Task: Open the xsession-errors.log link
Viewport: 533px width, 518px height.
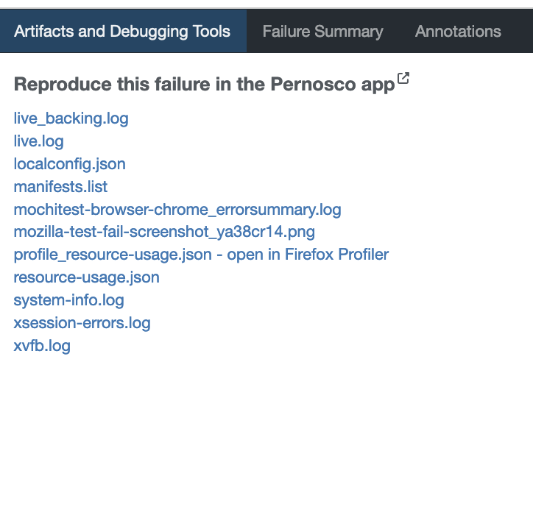Action: pos(82,323)
